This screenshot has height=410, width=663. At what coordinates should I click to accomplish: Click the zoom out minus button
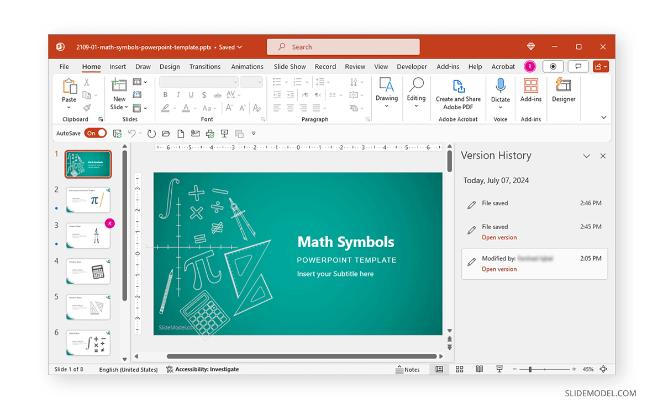[x=515, y=369]
